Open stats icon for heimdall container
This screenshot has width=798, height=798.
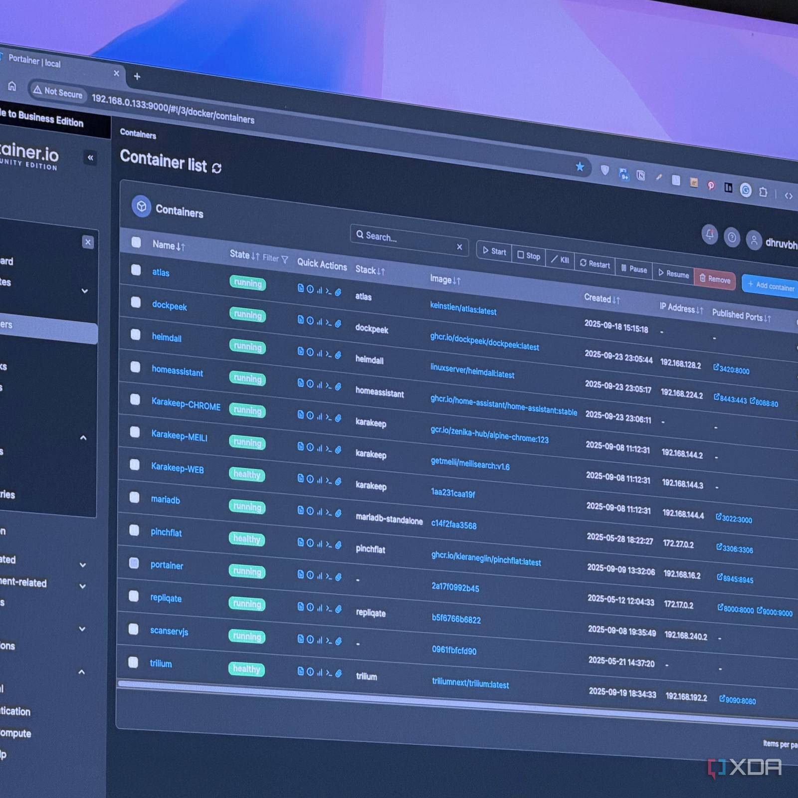coord(320,353)
